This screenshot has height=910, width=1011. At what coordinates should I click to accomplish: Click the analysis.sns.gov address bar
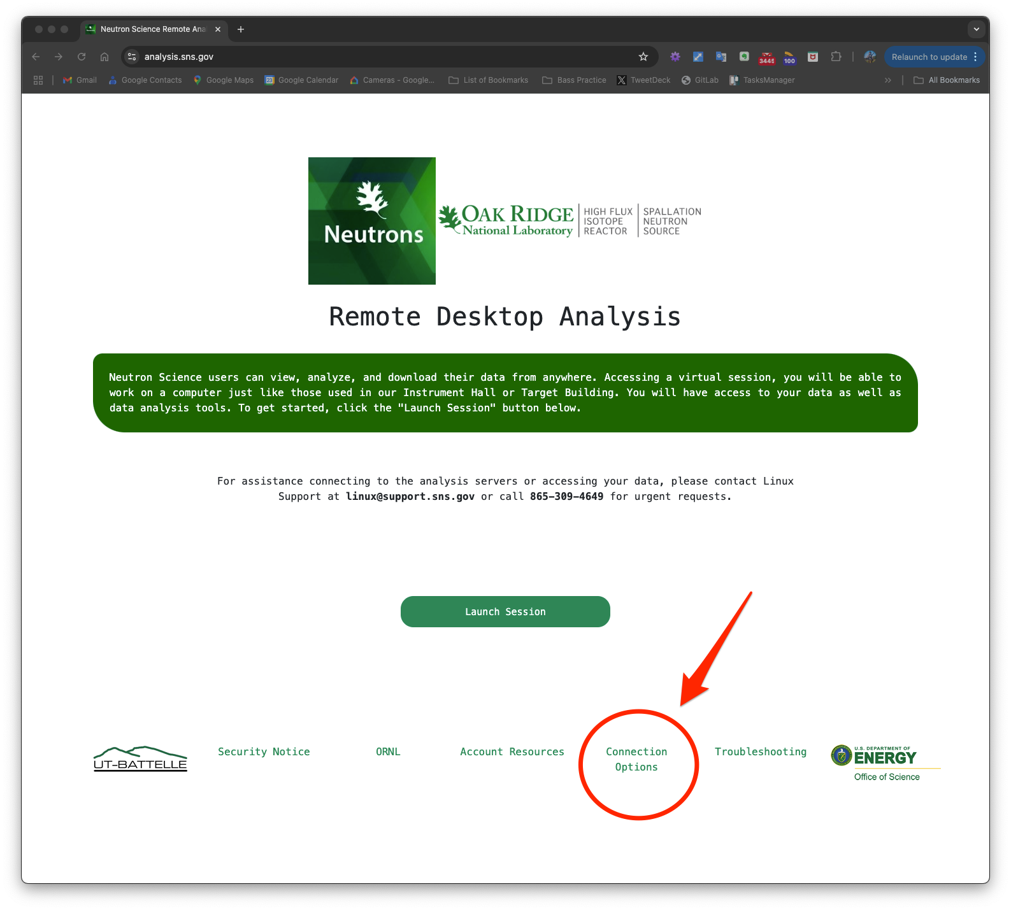[382, 57]
